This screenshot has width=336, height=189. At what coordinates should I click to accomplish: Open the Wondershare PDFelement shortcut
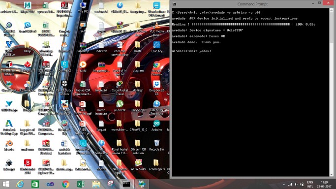[x=156, y=9]
